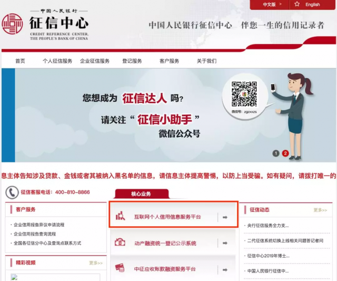Select the 核心业务 tab
337x281 pixels.
[141, 194]
